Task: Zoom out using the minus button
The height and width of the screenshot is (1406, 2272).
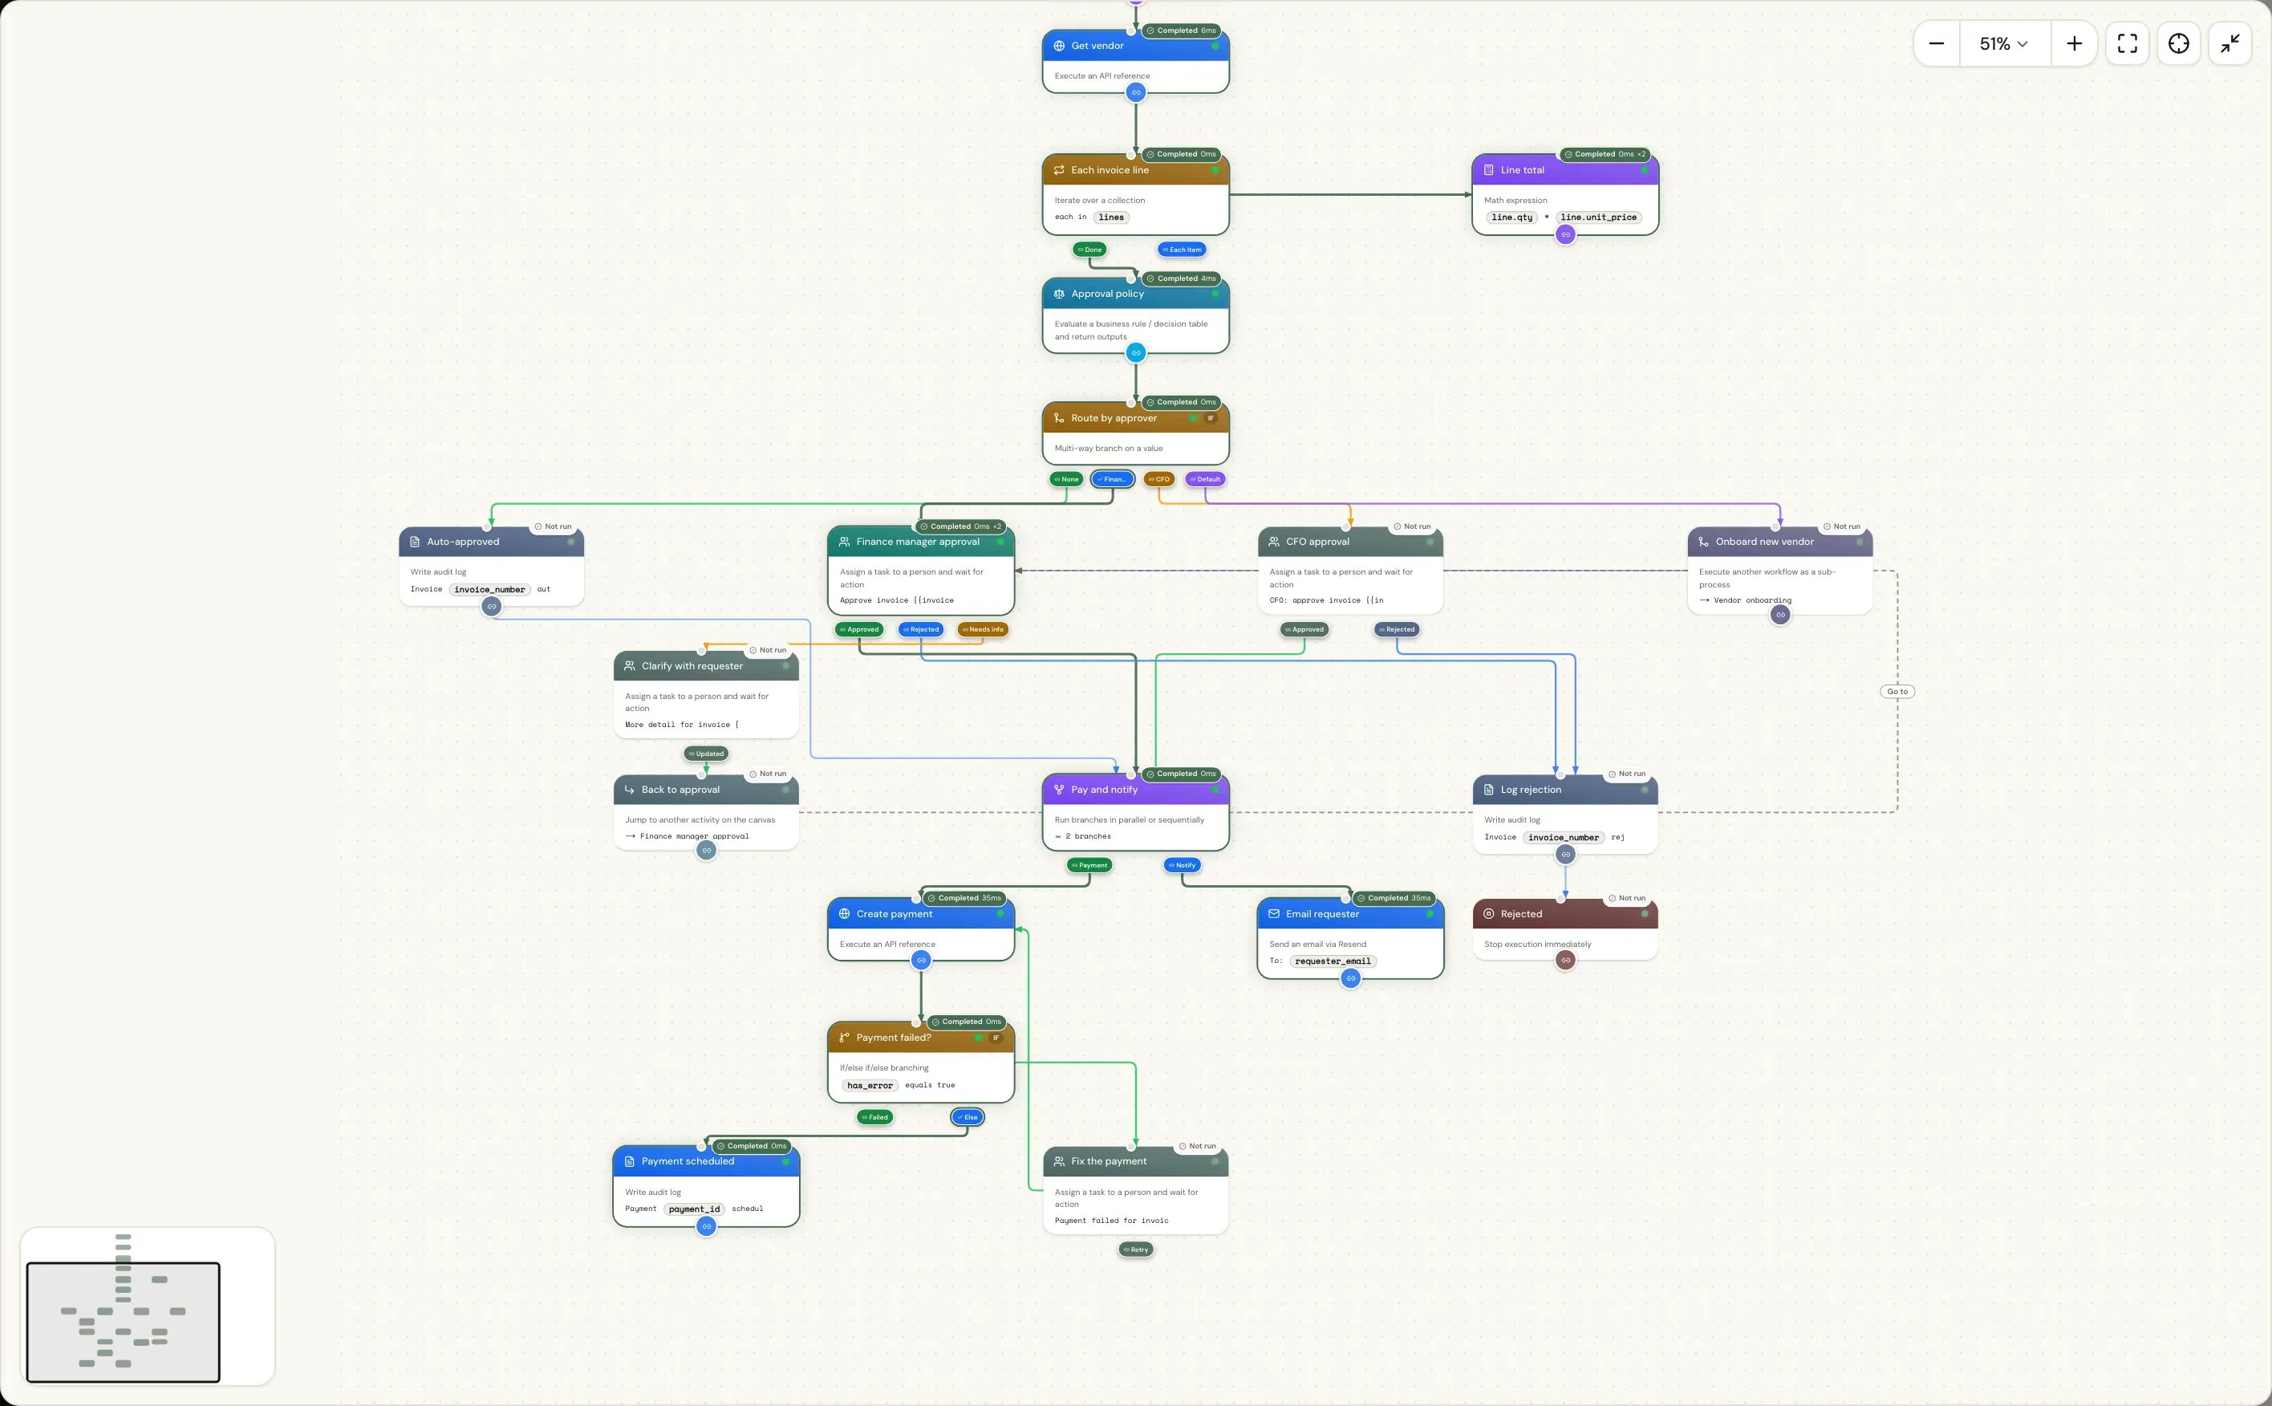Action: [1937, 43]
